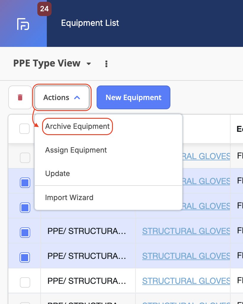Toggle the select-all header checkbox
The height and width of the screenshot is (304, 243).
[24, 129]
